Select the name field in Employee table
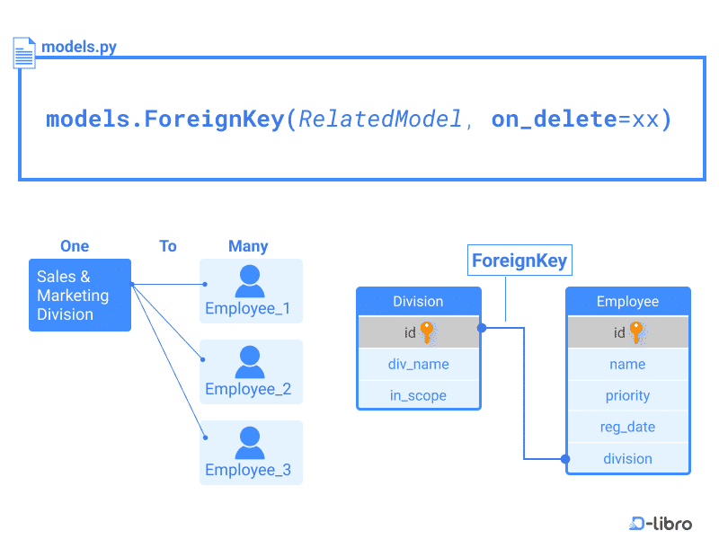 tap(627, 364)
